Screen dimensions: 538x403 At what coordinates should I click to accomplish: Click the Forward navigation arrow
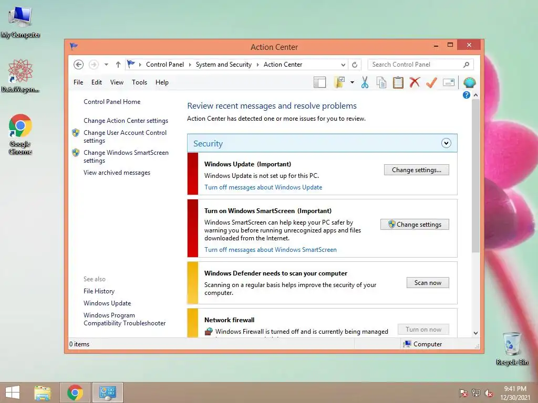click(x=94, y=65)
